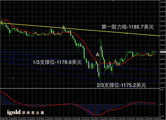Viewport: 166px width, 120px height.
Task: Click the 12 Jun 09:00 time axis label
Action: [157, 118]
